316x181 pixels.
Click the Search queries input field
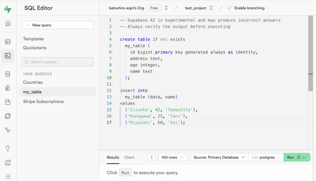point(58,62)
